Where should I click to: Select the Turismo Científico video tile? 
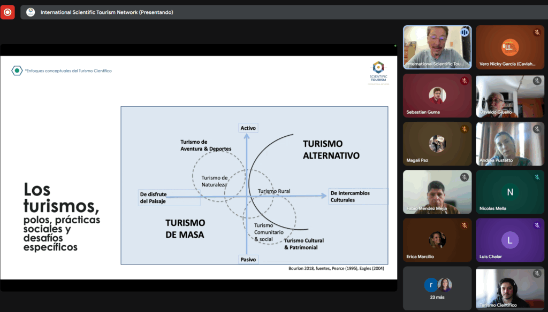(510, 288)
